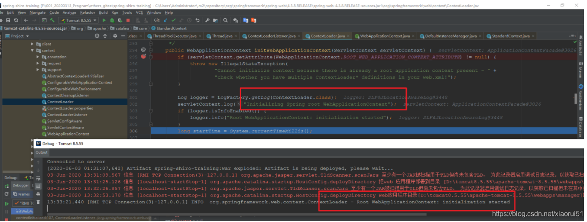Toggle soft-wrap in the console output
Image resolution: width=587 pixels, height=222 pixels.
click(38, 179)
